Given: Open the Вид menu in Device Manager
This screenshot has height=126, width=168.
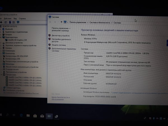Looking at the screenshot, I should (x=15, y=18).
